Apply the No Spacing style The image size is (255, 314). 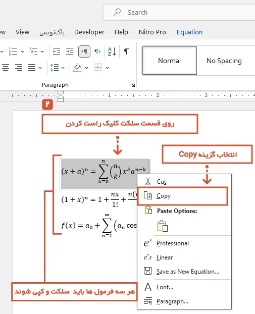224,61
